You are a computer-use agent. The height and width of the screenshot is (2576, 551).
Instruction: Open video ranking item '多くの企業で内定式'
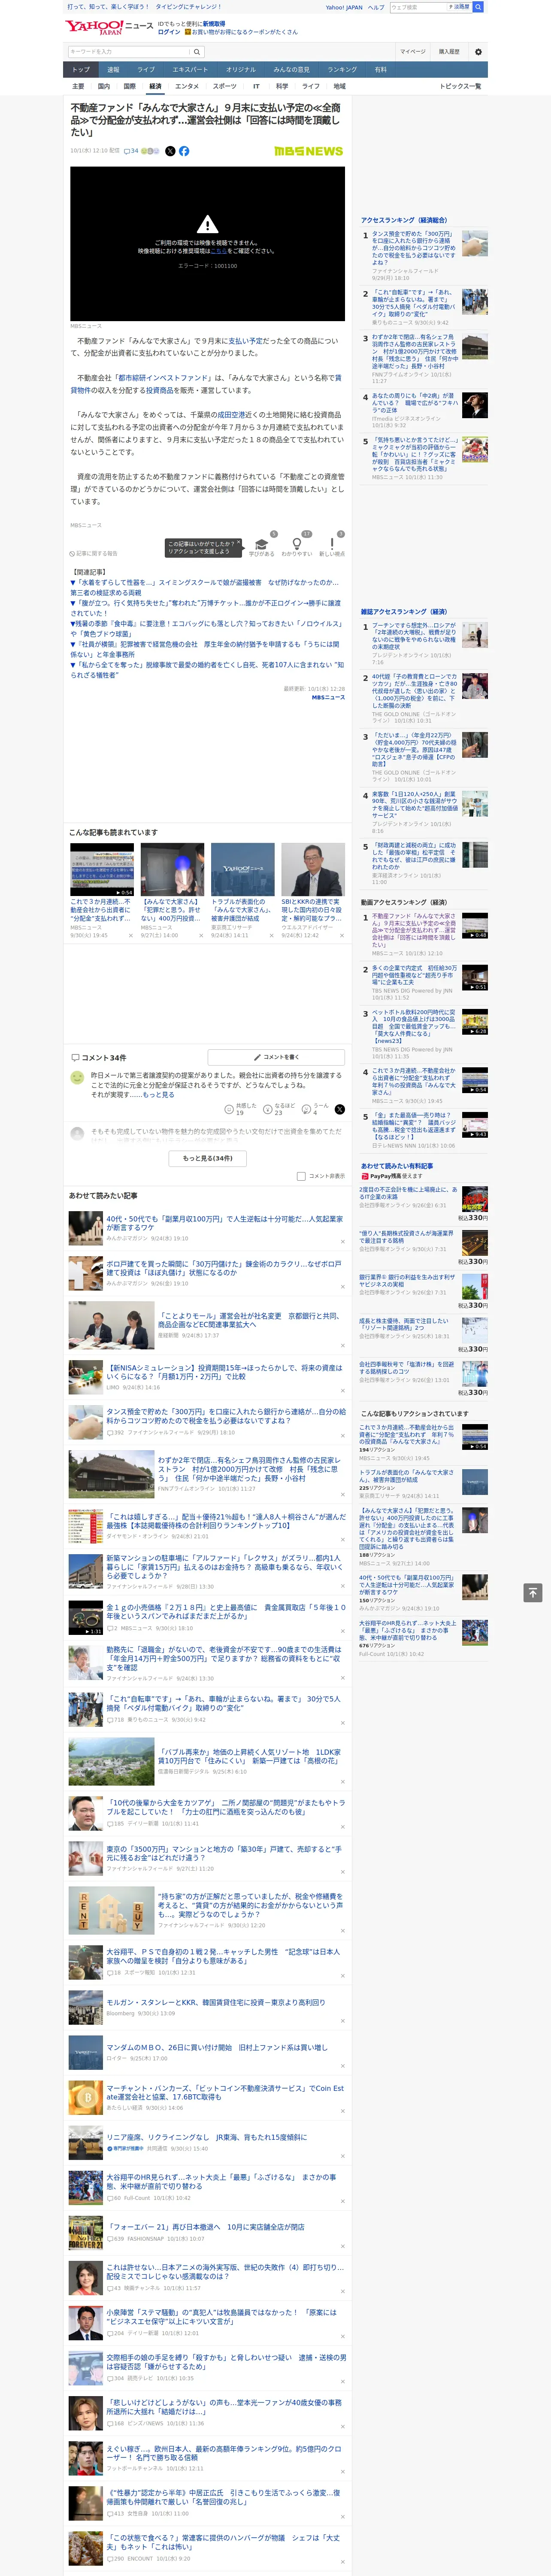pyautogui.click(x=414, y=976)
